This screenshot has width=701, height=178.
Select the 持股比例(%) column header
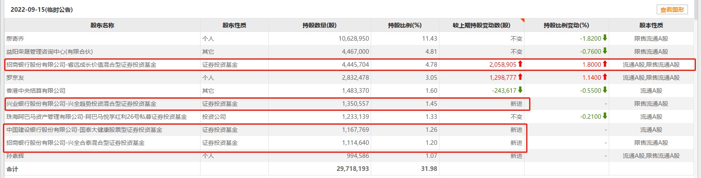405,25
